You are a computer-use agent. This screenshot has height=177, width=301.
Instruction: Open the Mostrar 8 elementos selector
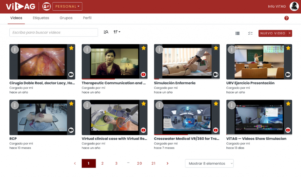209,163
